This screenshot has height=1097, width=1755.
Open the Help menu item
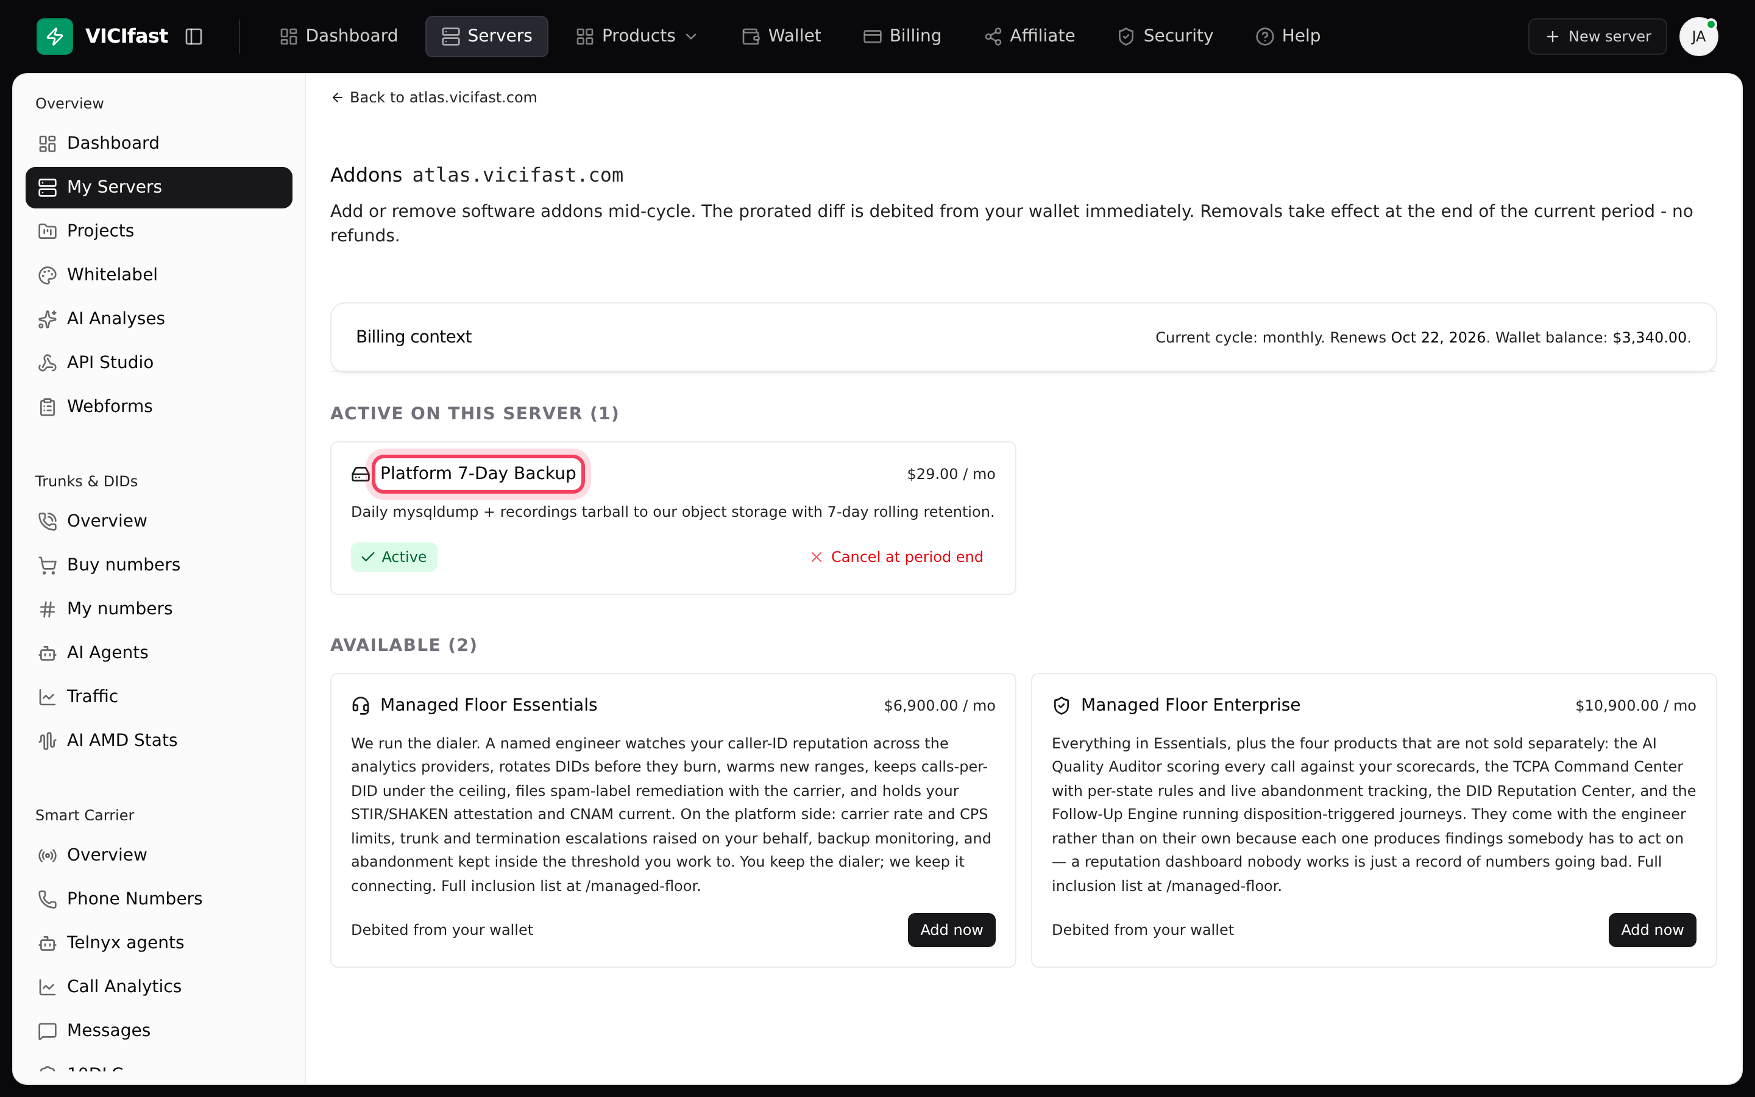1288,37
